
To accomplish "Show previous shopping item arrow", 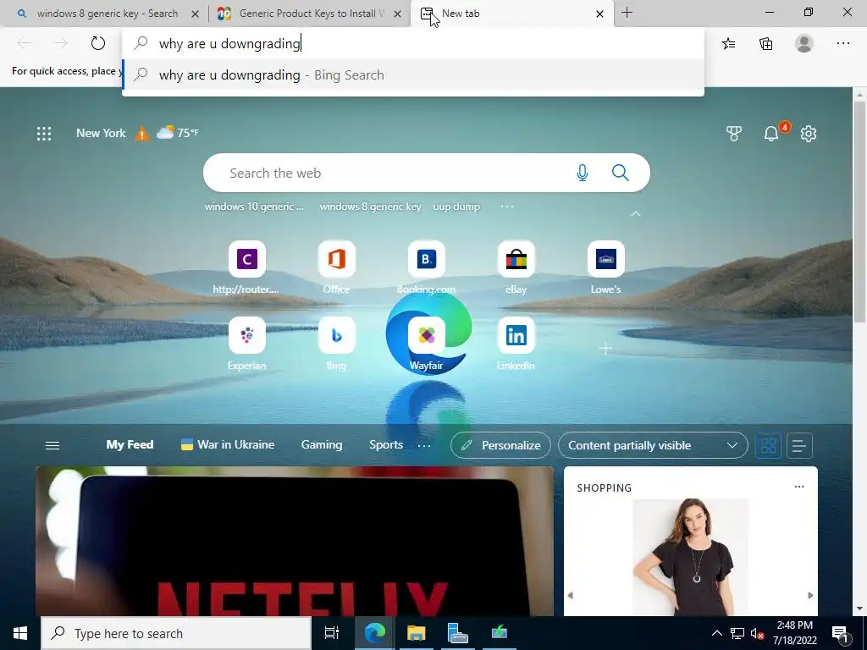I will pyautogui.click(x=571, y=595).
